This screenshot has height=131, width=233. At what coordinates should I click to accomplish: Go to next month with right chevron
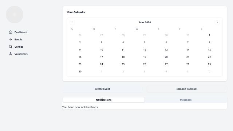217,23
